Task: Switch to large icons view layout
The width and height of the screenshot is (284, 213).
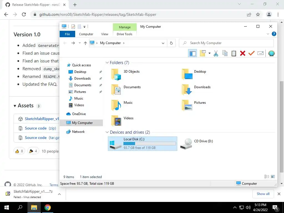Action: [273, 177]
